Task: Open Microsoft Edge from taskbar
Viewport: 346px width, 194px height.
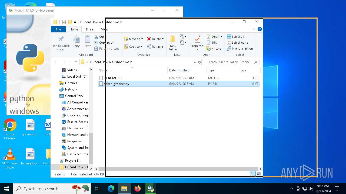Action: click(x=111, y=189)
